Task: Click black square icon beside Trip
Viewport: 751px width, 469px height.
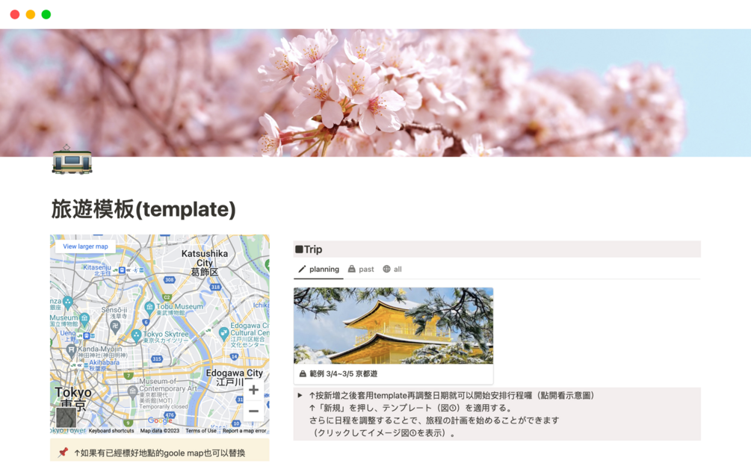Action: [x=299, y=249]
